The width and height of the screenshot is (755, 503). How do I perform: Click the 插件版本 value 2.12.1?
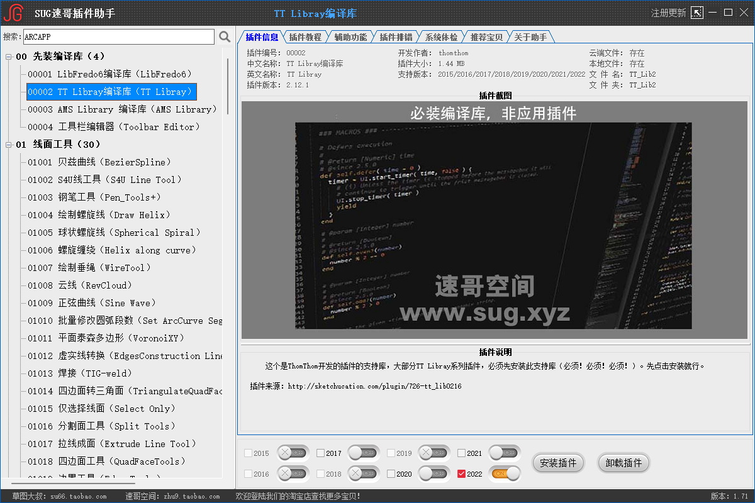298,85
